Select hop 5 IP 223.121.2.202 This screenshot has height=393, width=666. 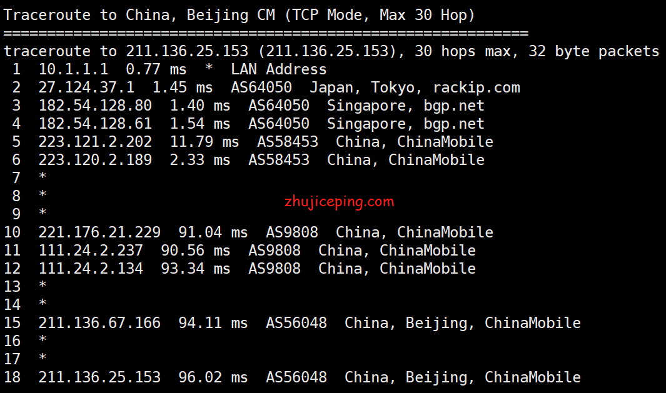95,142
